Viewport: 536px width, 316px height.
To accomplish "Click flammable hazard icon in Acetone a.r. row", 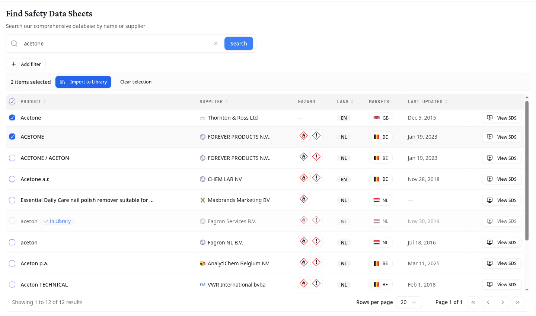I will point(304,178).
